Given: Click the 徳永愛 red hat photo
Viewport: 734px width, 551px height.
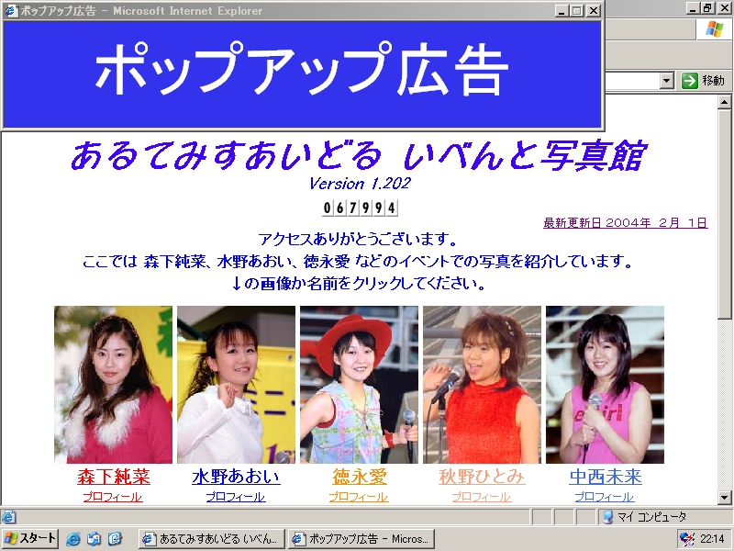Looking at the screenshot, I should 359,385.
